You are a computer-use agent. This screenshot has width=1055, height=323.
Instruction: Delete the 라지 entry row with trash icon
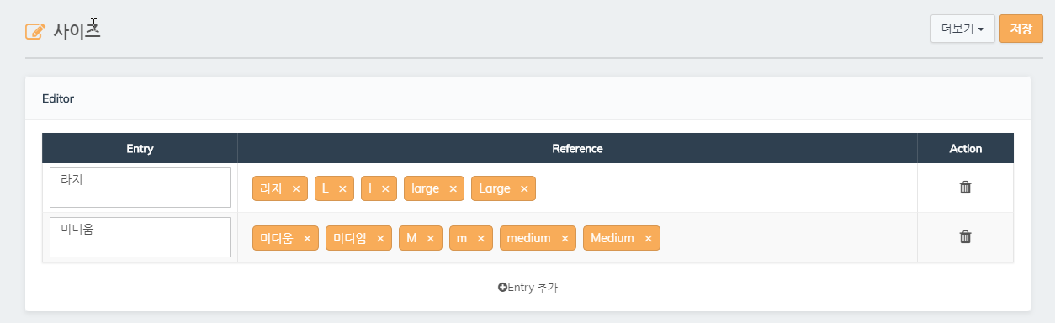pyautogui.click(x=965, y=188)
